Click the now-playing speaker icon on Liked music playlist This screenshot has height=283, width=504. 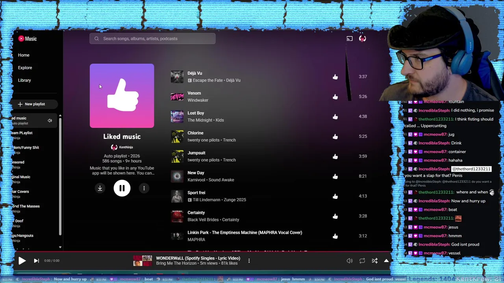[x=50, y=121]
